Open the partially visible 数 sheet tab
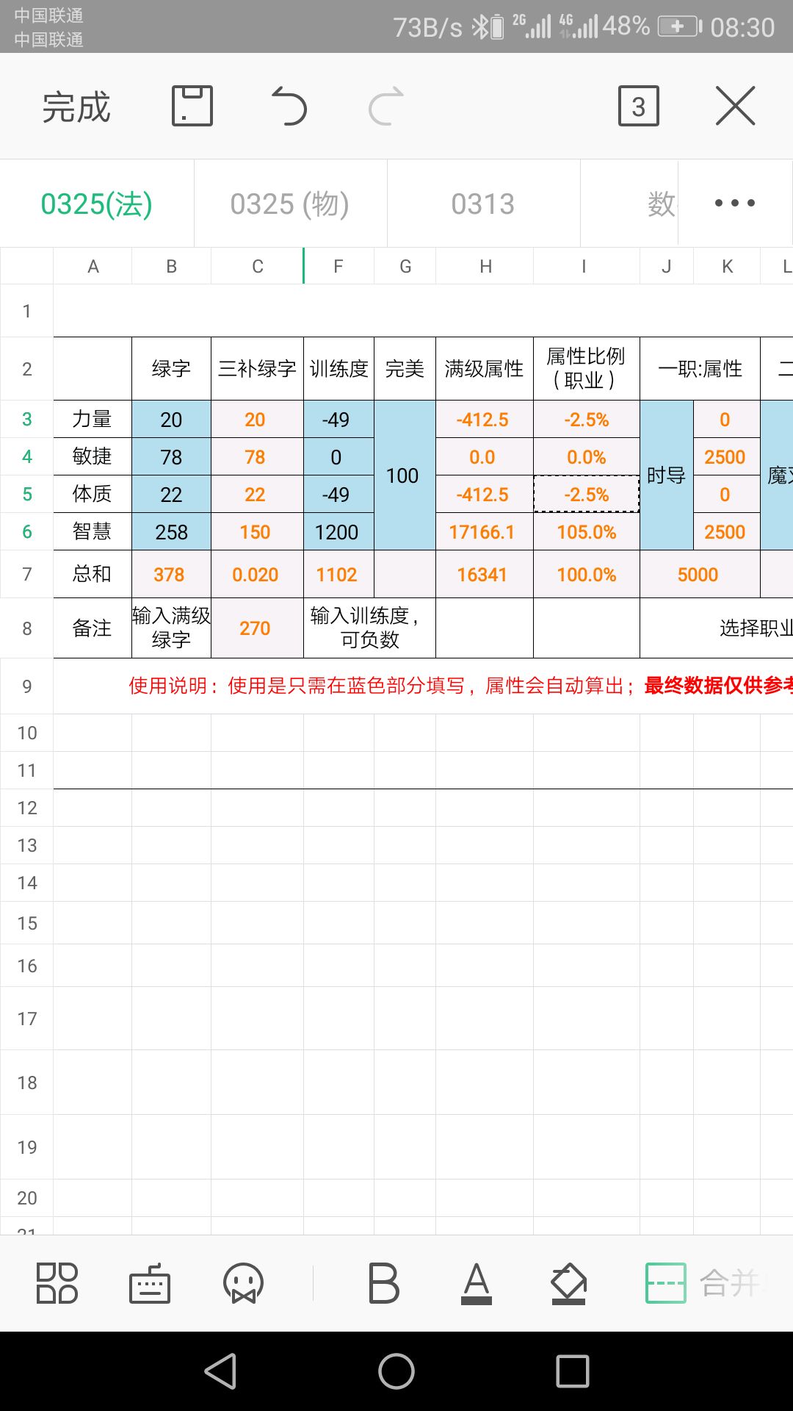Image resolution: width=793 pixels, height=1411 pixels. point(629,204)
